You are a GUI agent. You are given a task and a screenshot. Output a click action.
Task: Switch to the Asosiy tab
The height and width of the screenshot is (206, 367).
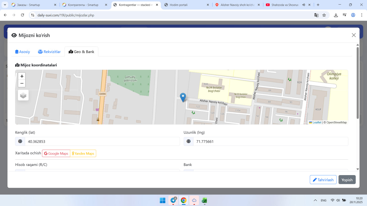tap(23, 52)
